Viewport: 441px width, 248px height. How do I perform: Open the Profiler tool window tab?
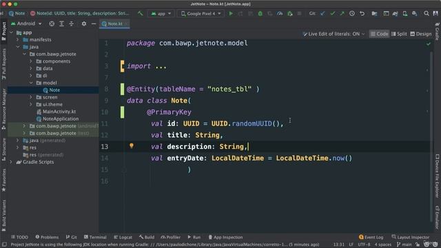coord(170,237)
